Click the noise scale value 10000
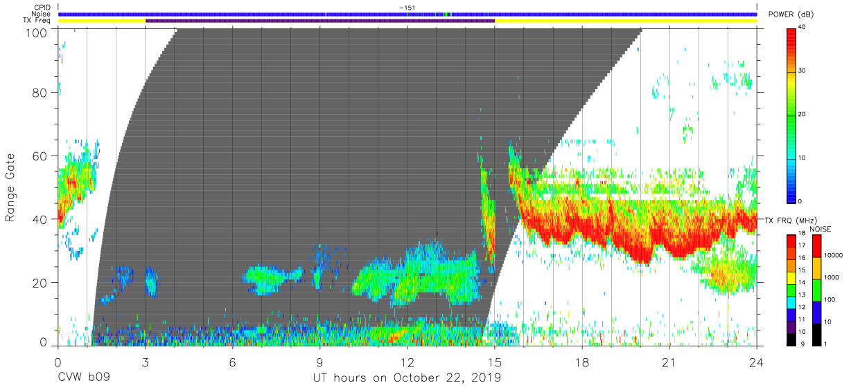Image resolution: width=851 pixels, height=392 pixels. (x=832, y=256)
